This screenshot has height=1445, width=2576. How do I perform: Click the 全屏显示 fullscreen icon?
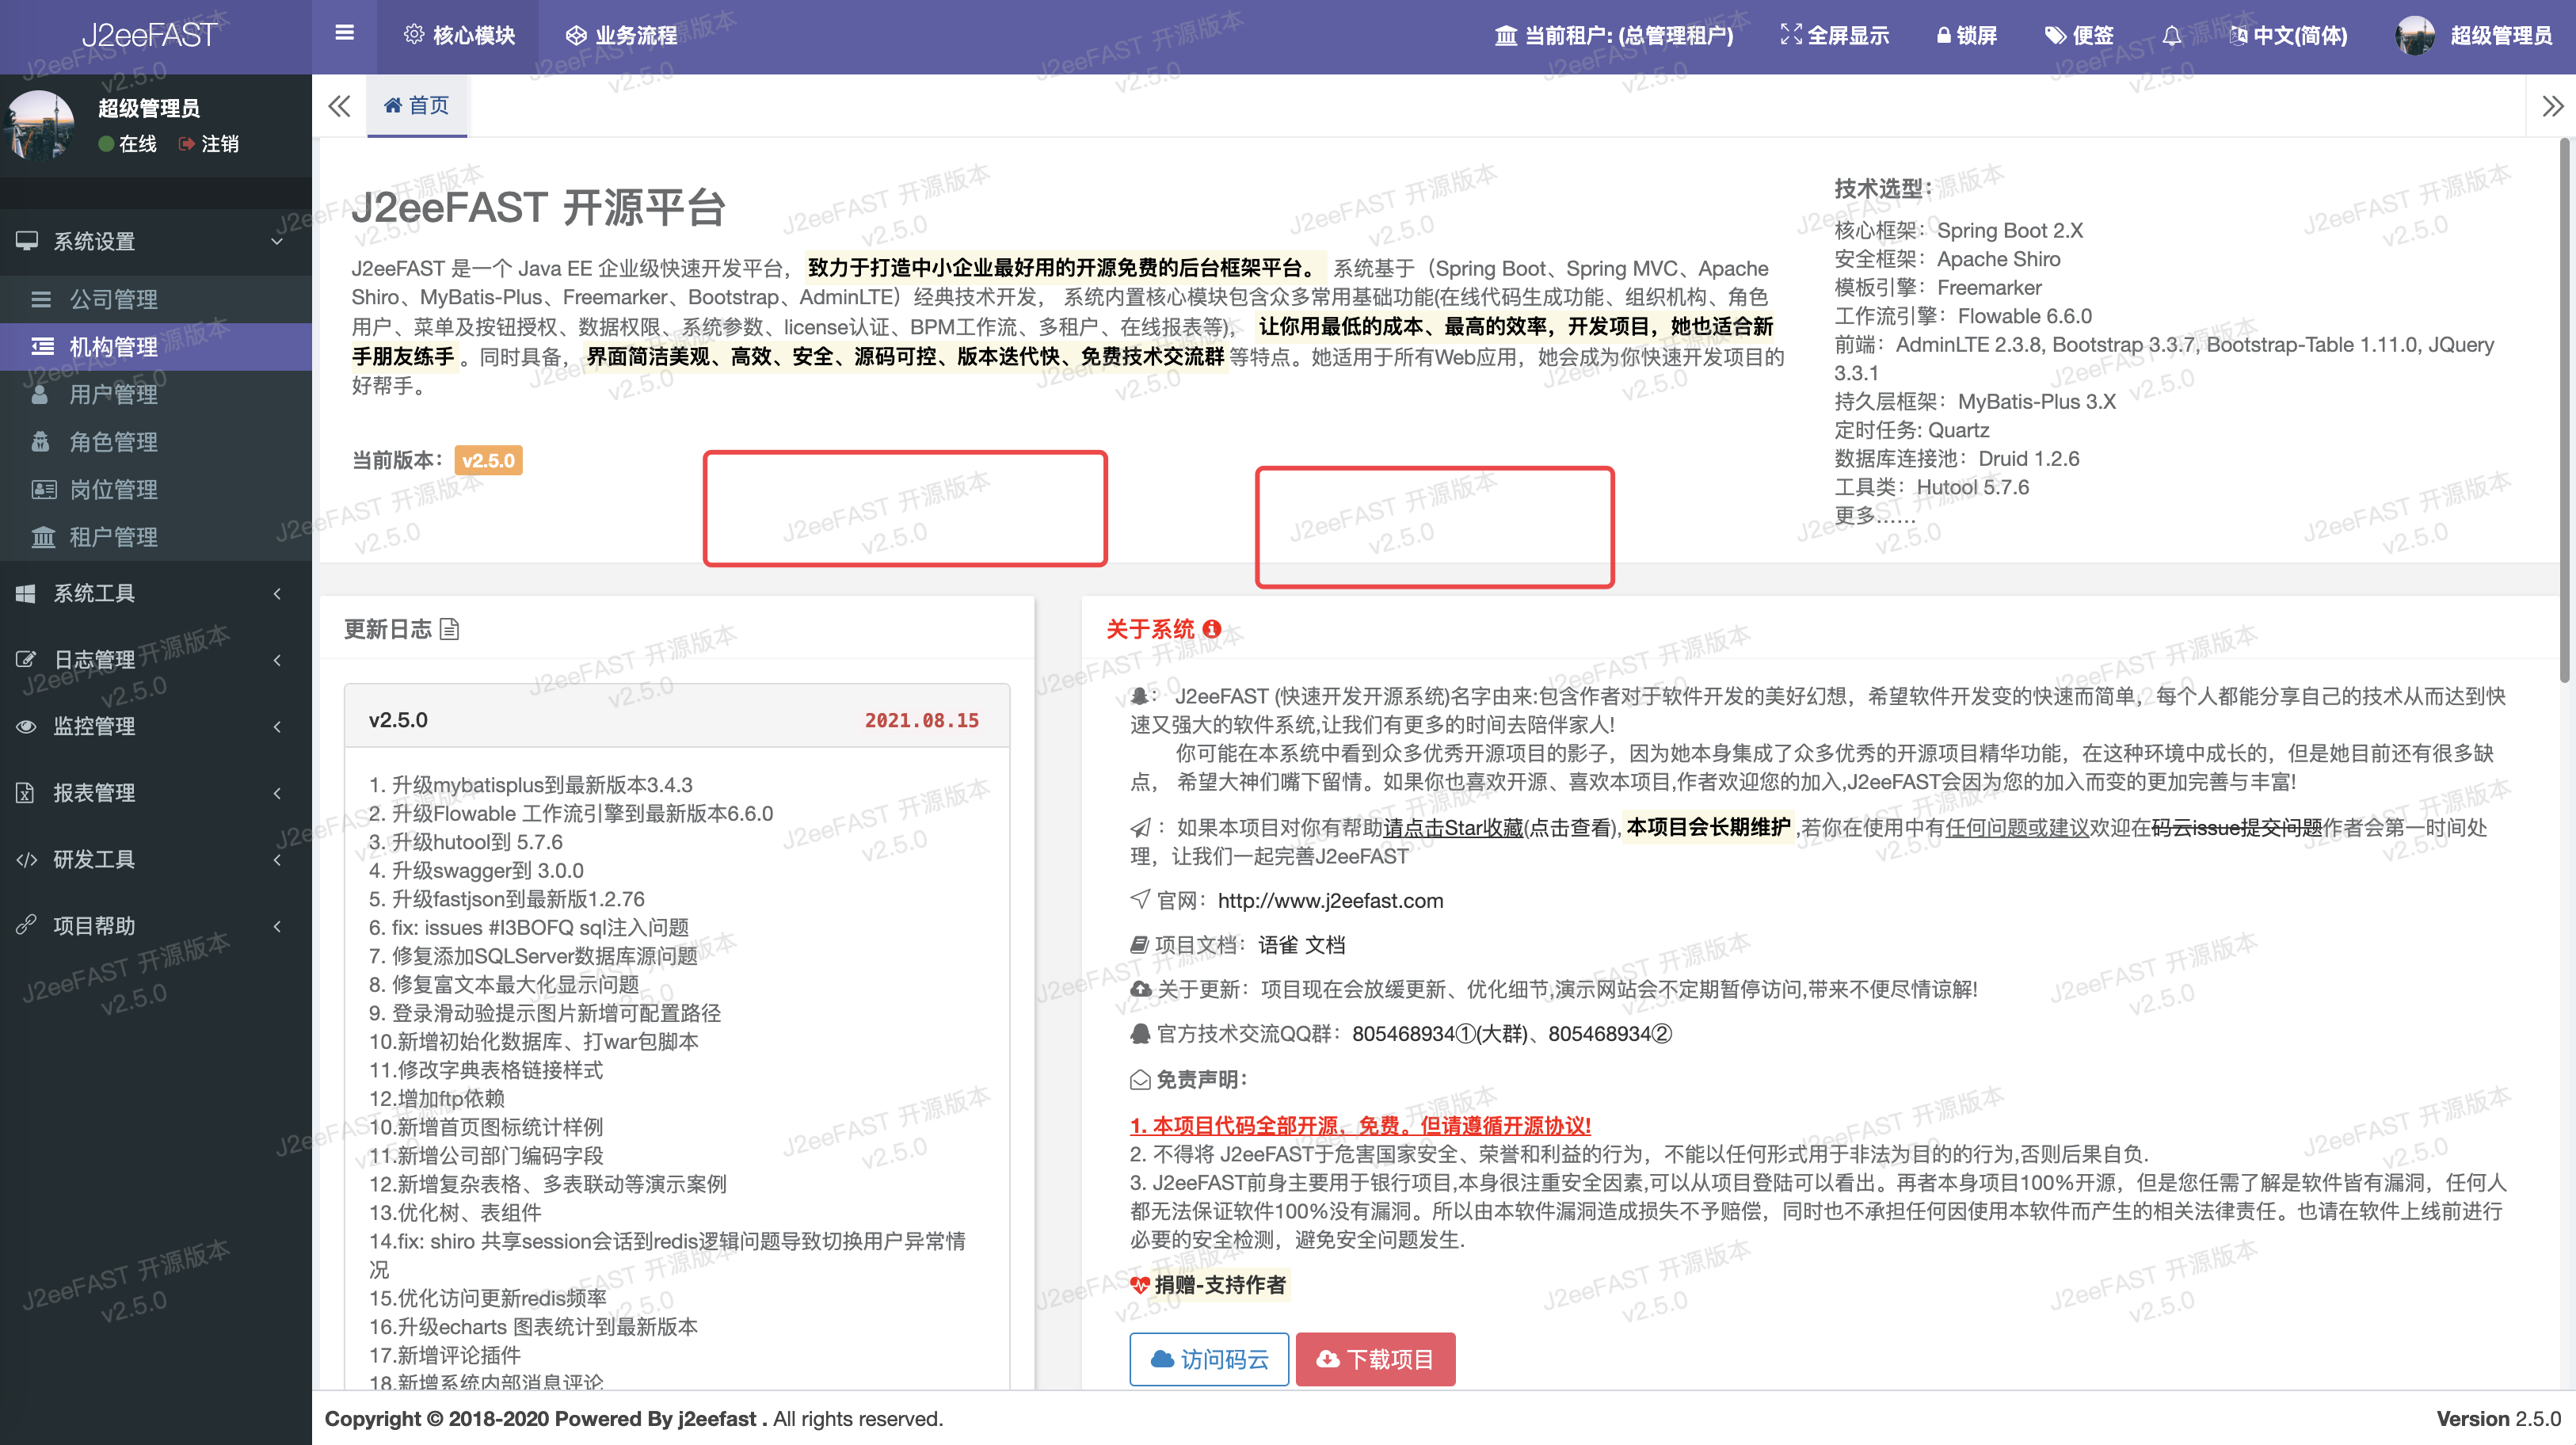point(1790,35)
